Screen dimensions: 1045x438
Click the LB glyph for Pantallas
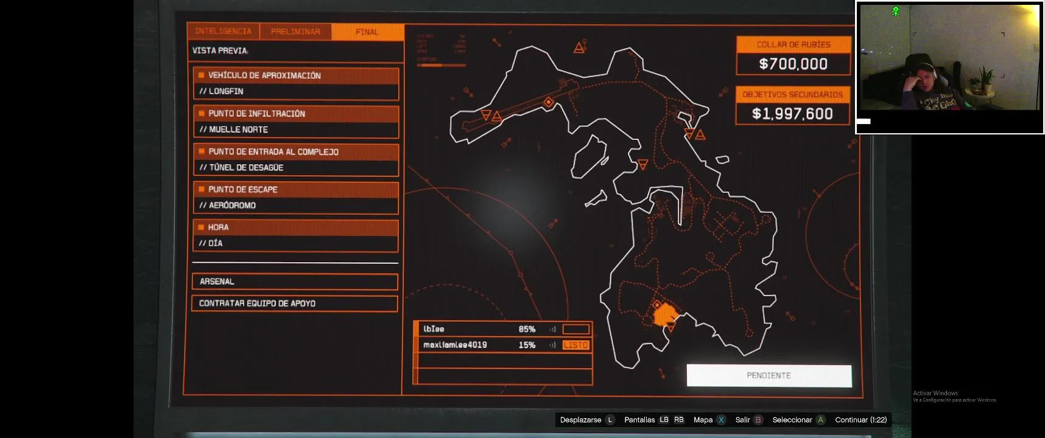(664, 420)
